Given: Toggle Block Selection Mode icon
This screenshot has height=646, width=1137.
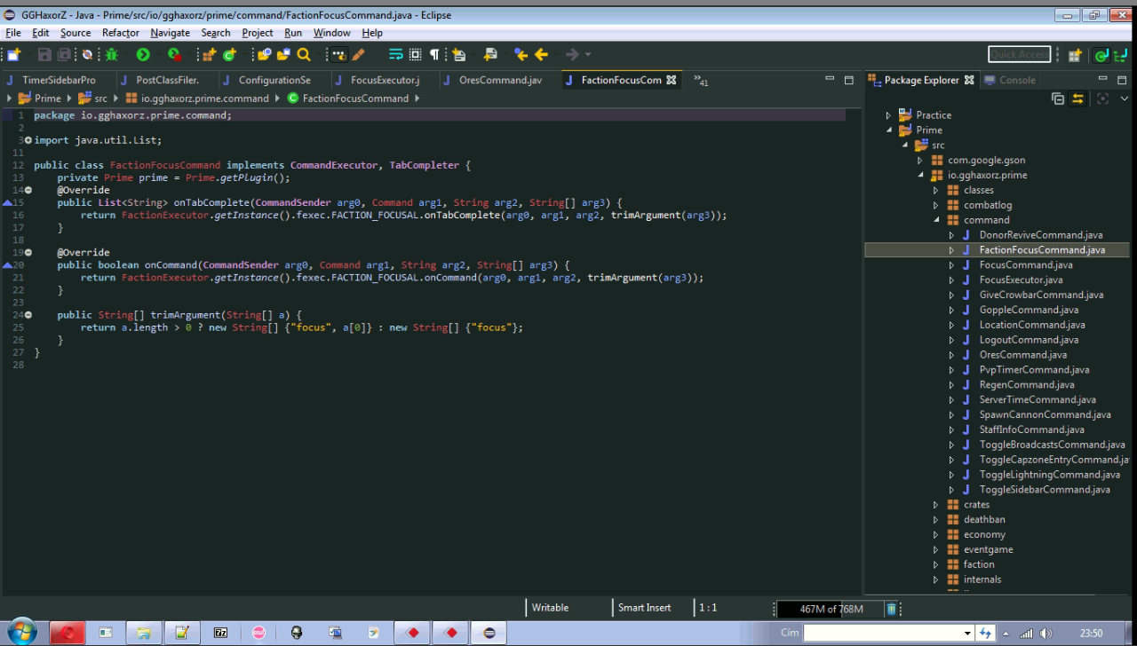Looking at the screenshot, I should pyautogui.click(x=415, y=55).
